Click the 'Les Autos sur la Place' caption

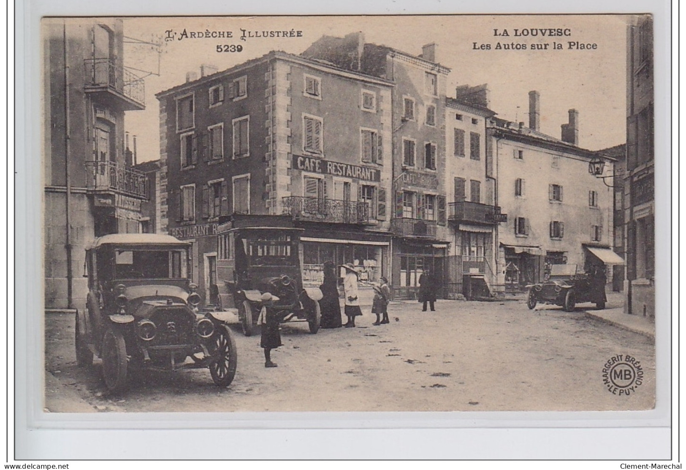tap(534, 46)
